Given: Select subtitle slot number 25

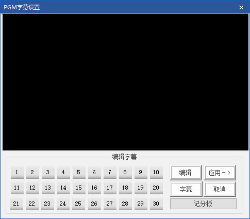Looking at the screenshot, I should pyautogui.click(x=78, y=204).
